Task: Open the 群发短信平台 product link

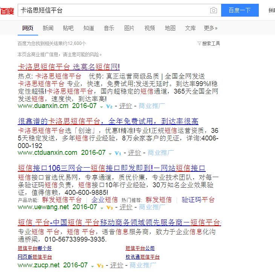Action: (x=62, y=200)
